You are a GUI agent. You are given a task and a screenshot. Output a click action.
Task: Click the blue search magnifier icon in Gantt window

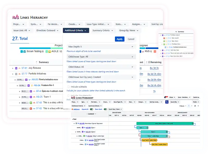tap(167, 102)
